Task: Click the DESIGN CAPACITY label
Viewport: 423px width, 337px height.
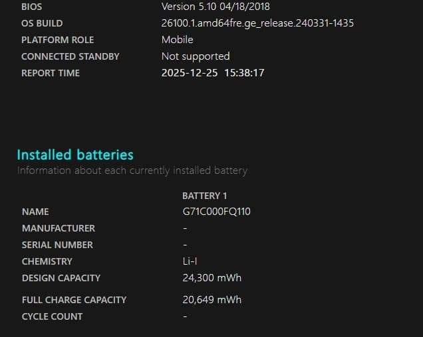Action: [x=61, y=278]
